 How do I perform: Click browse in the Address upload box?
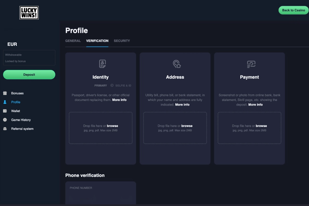coord(187,126)
